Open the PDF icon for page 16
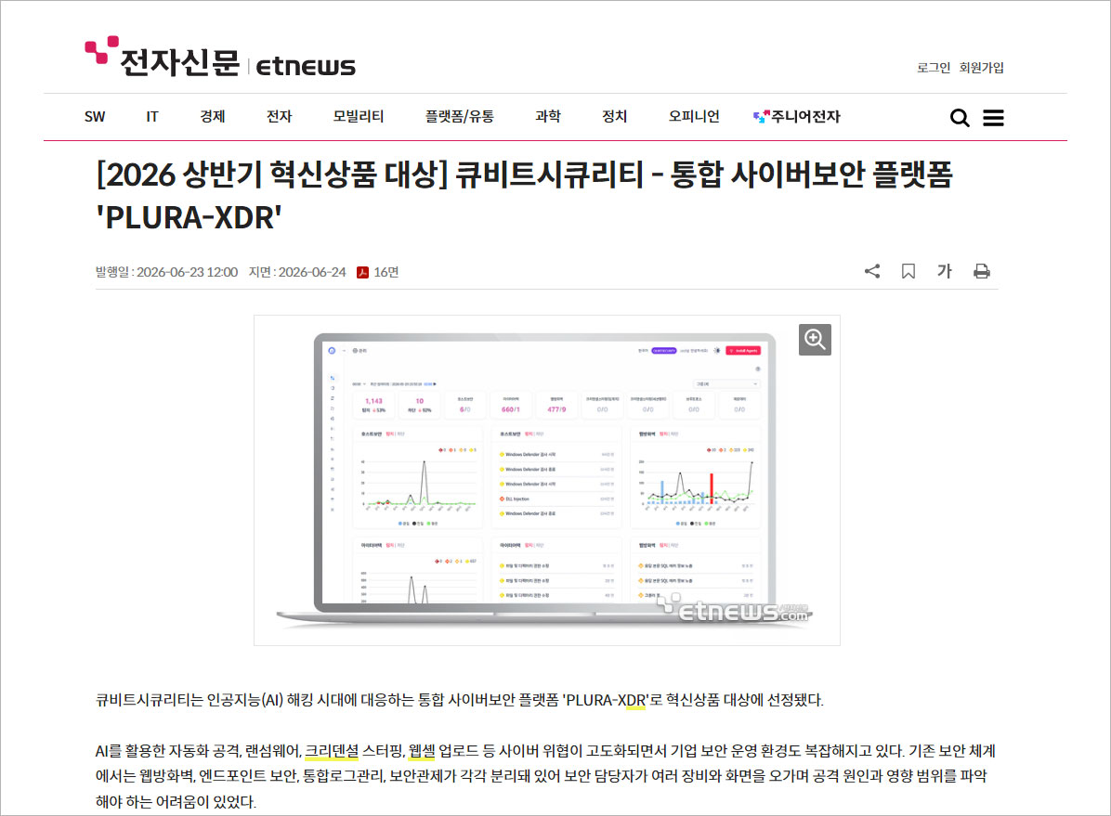This screenshot has height=816, width=1111. 363,273
